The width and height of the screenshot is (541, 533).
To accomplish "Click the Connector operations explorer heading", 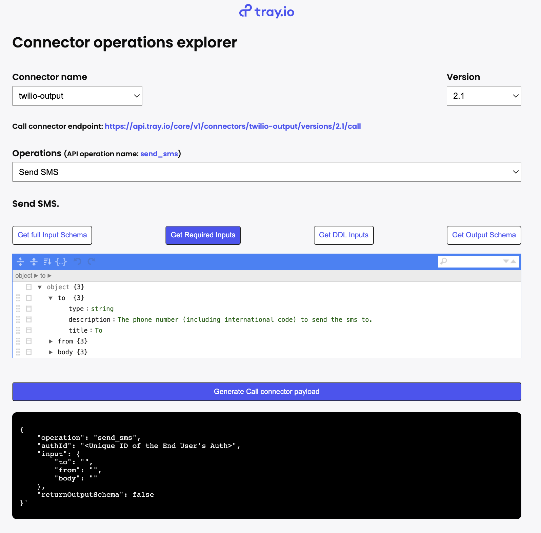I will click(x=125, y=42).
